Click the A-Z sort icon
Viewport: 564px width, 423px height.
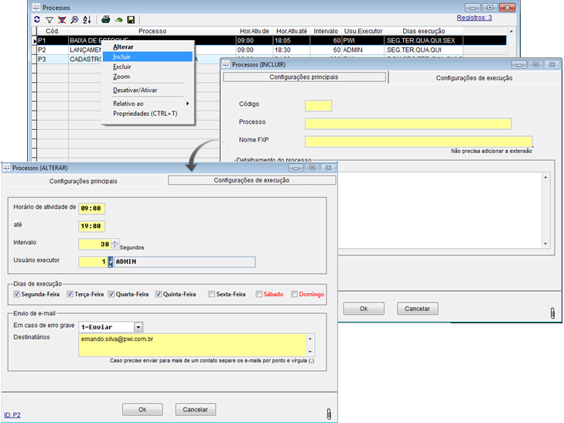click(x=86, y=19)
